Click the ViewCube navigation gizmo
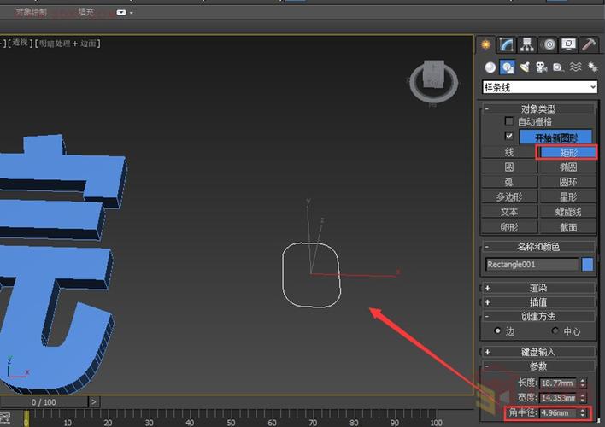The width and height of the screenshot is (605, 427). (x=434, y=80)
